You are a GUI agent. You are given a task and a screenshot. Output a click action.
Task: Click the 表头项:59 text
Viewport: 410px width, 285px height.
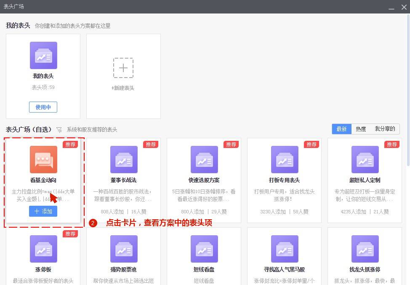tap(43, 88)
